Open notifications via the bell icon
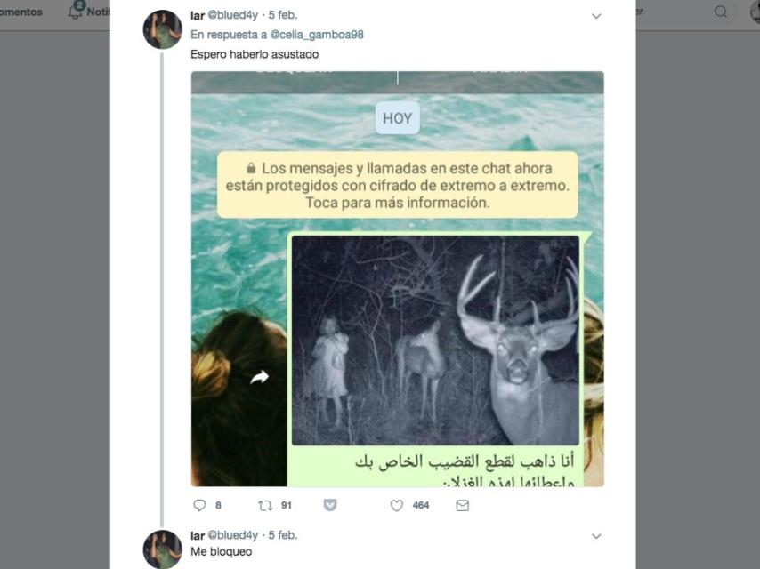 click(x=76, y=12)
